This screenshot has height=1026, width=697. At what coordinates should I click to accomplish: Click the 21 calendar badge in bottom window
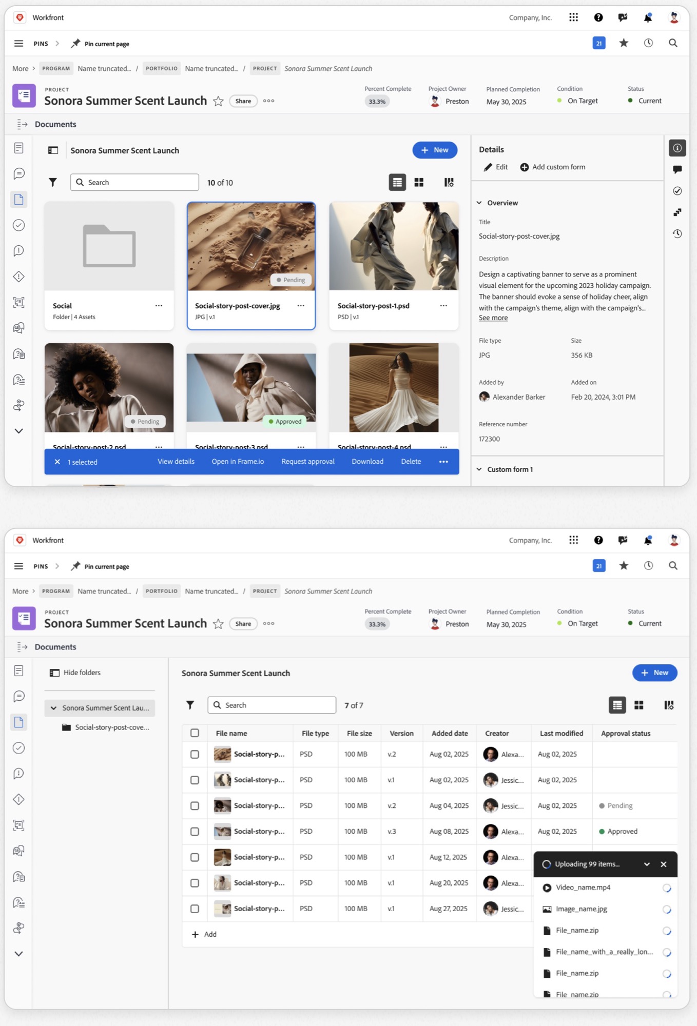click(599, 566)
